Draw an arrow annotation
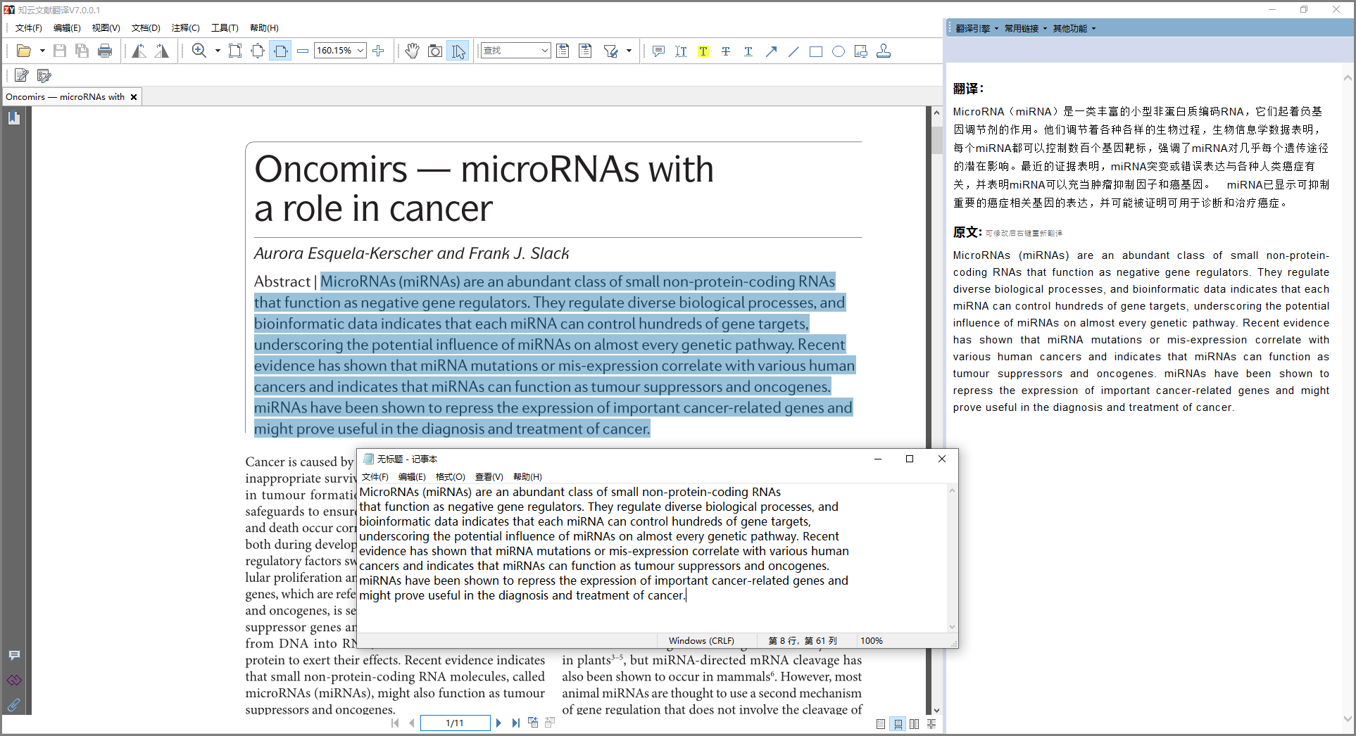The height and width of the screenshot is (736, 1356). pos(771,51)
